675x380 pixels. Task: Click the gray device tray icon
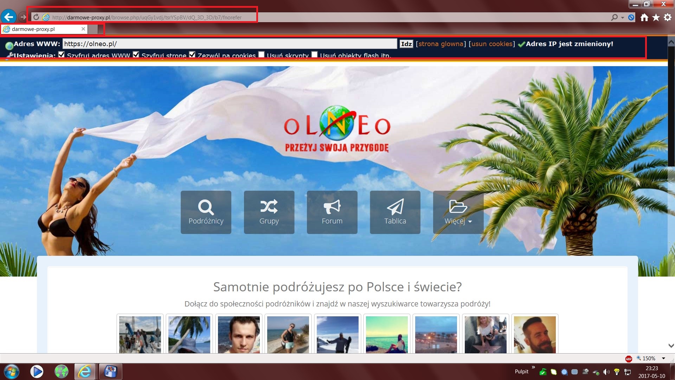coord(585,372)
